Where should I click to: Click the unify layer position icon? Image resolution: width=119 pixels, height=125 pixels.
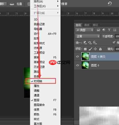click(85, 43)
